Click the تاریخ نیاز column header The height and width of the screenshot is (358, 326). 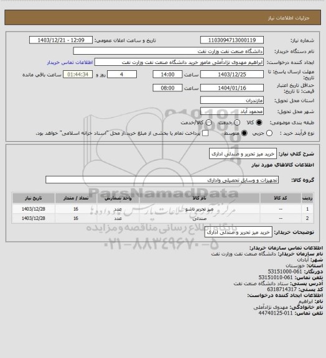pyautogui.click(x=34, y=198)
